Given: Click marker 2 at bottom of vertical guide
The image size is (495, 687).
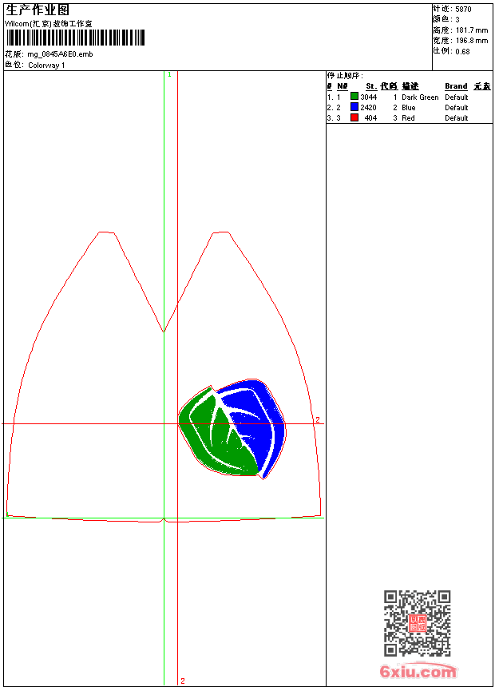Looking at the screenshot, I should (x=182, y=681).
